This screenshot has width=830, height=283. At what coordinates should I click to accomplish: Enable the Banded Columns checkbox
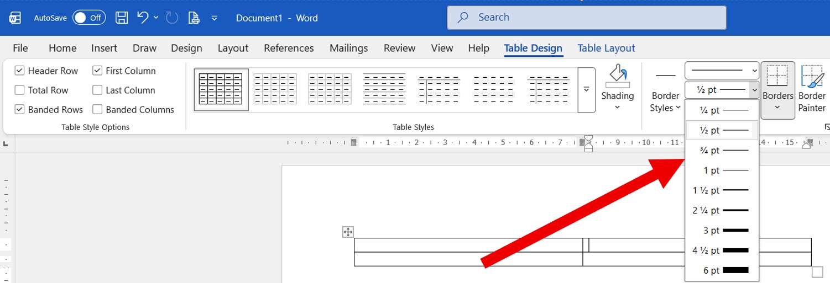click(x=97, y=109)
